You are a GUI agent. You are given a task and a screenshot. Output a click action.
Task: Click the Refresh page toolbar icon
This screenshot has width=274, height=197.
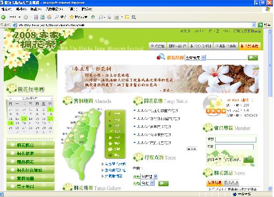pos(42,17)
